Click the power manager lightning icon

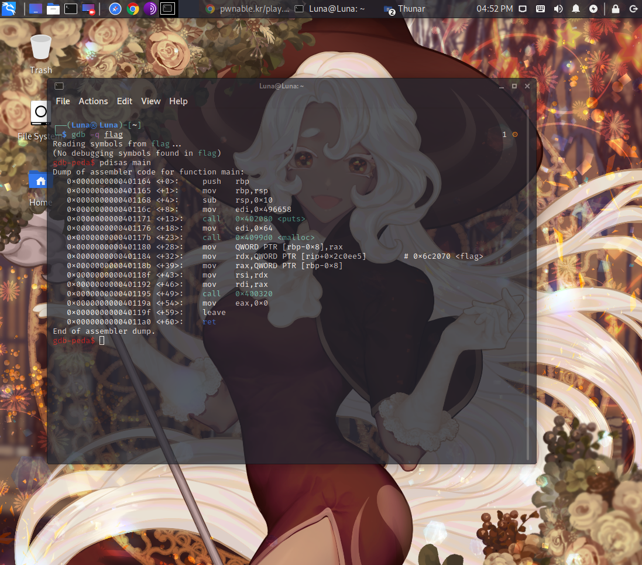593,9
